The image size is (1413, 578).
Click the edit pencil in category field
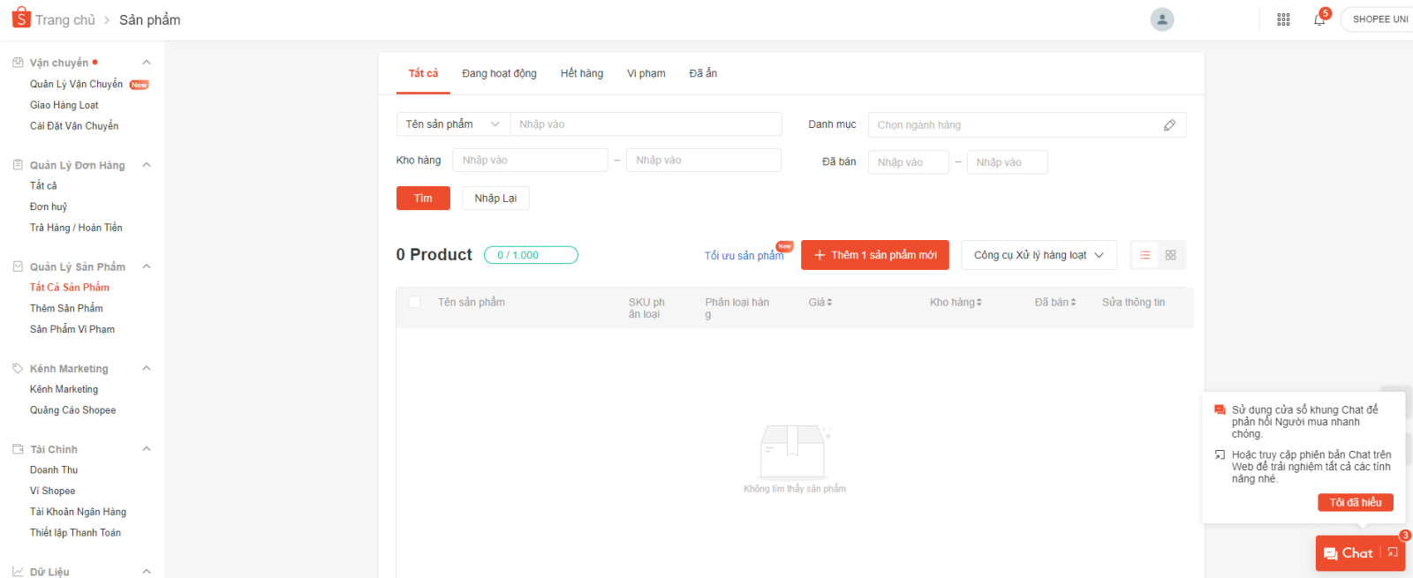click(x=1168, y=125)
